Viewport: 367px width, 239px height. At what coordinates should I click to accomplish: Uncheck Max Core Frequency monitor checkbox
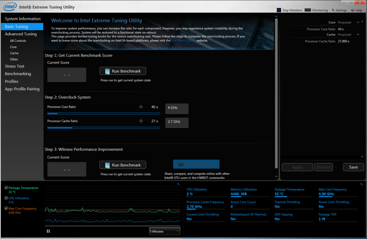[x=6, y=208]
